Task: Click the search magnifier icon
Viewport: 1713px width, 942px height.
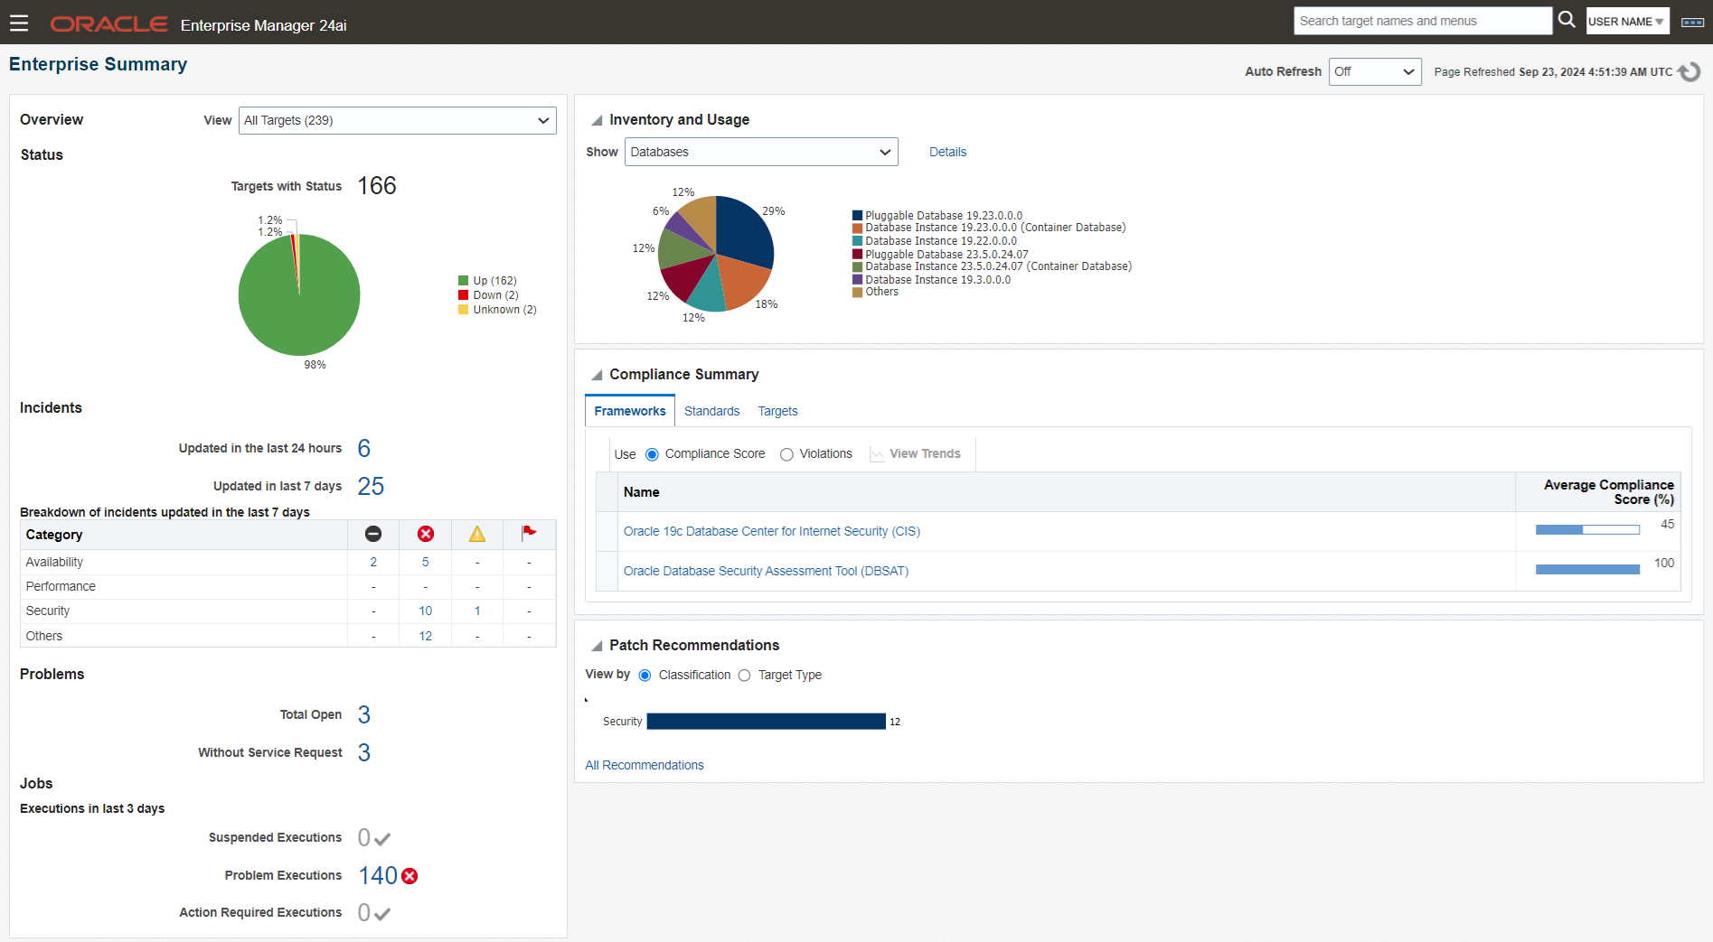Action: point(1567,20)
